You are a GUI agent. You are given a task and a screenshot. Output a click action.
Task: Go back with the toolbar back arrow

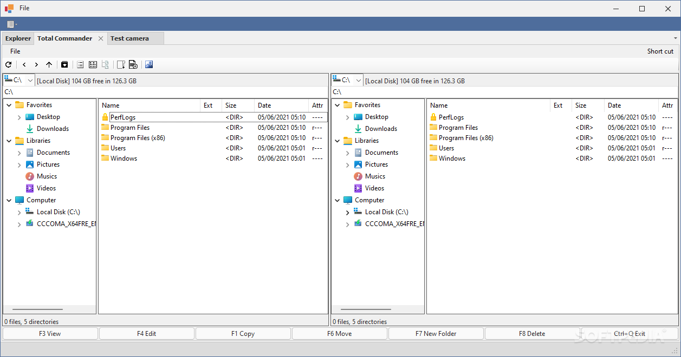24,64
